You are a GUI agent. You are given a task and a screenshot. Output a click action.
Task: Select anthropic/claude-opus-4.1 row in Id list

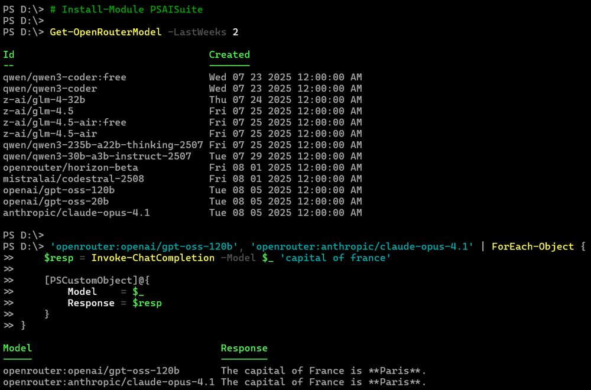point(76,213)
